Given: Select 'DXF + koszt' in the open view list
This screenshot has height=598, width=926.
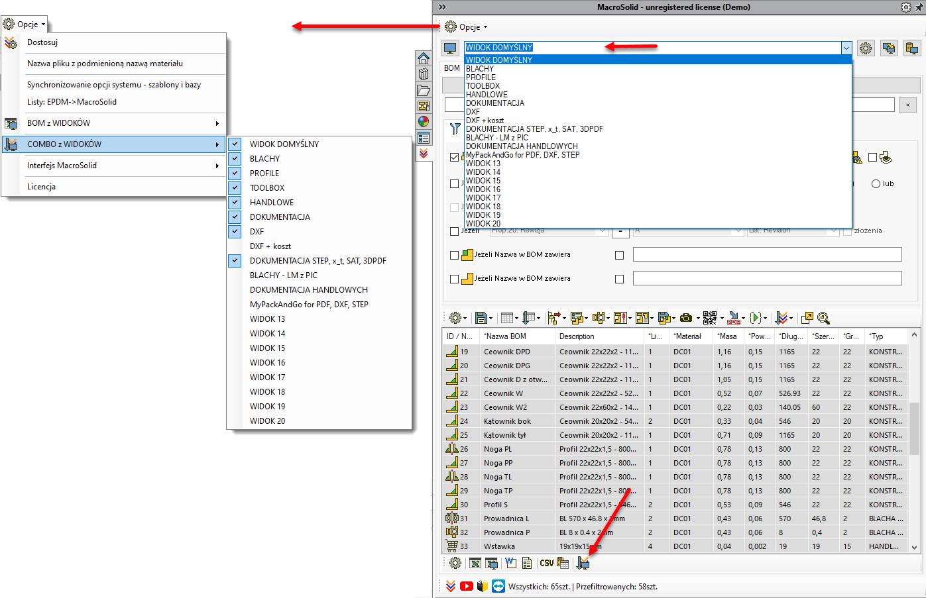Looking at the screenshot, I should click(658, 120).
